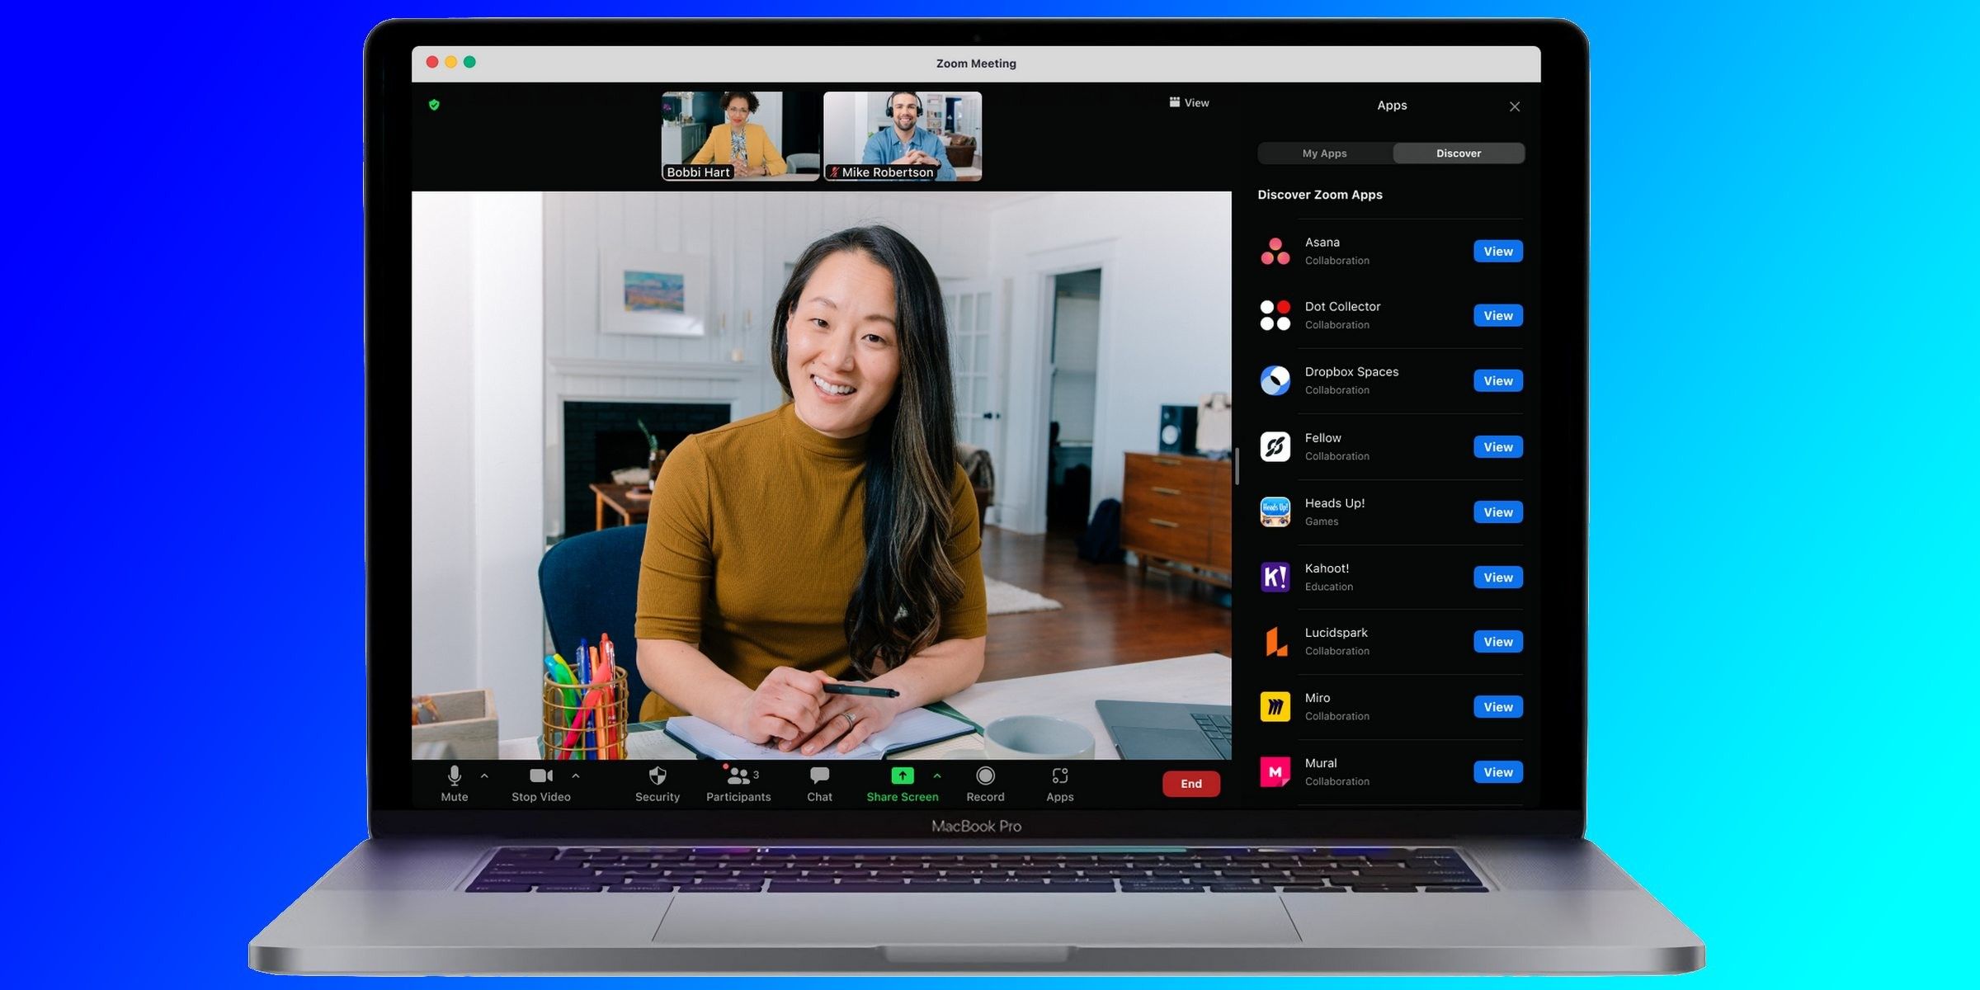Image resolution: width=1980 pixels, height=990 pixels.
Task: Toggle Stop Video on or off
Action: click(x=540, y=783)
